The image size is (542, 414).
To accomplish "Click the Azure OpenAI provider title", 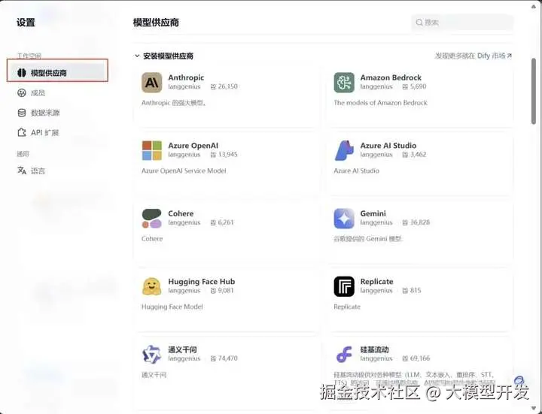I will point(193,146).
